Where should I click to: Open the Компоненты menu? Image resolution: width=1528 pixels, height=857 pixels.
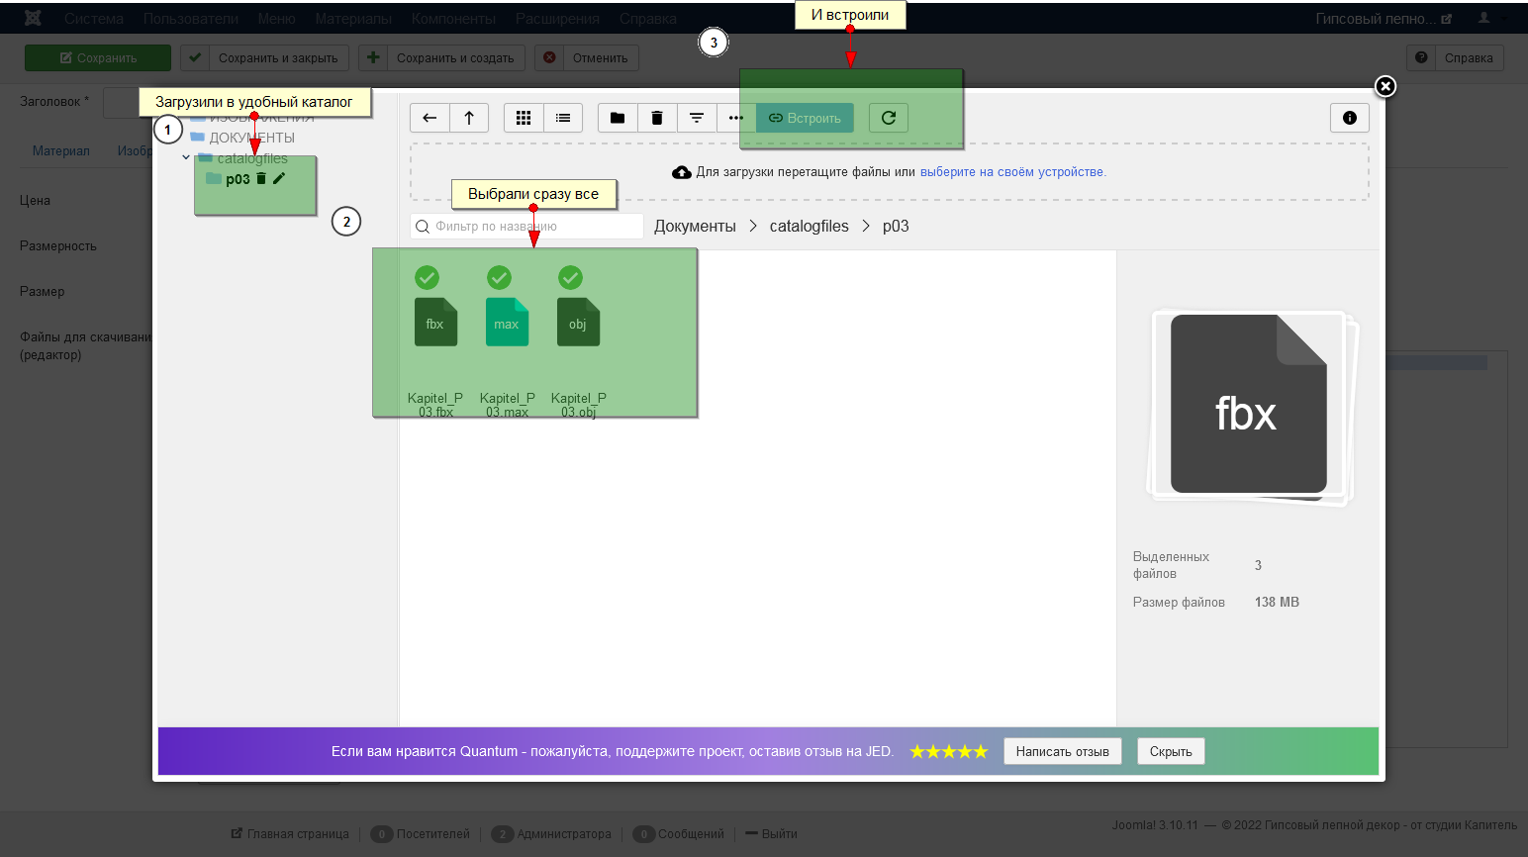tap(453, 19)
